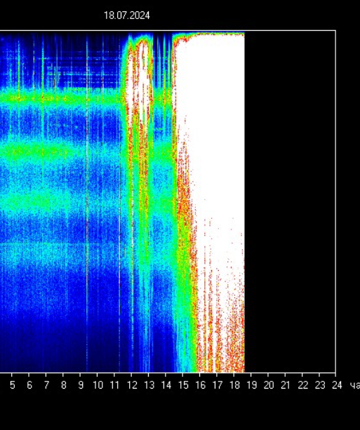Image resolution: width=360 pixels, height=430 pixels.
Task: Click hour 10 on time axis
Action: (x=98, y=385)
